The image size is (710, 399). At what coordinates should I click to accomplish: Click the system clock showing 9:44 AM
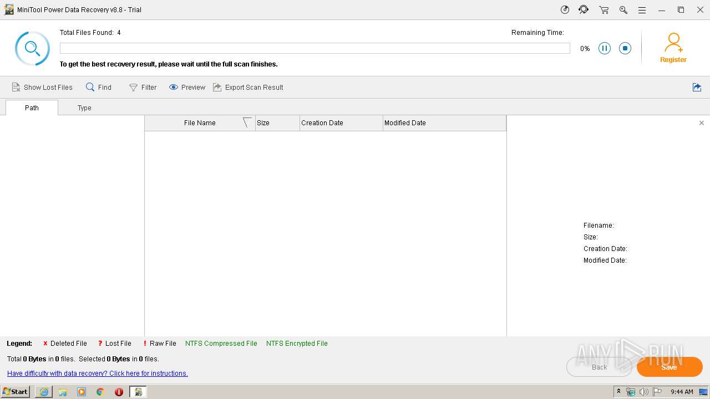[x=682, y=392]
